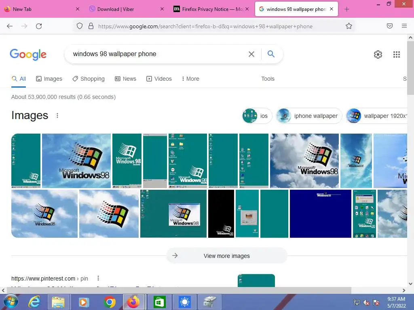
Task: Open the green Store app in taskbar
Action: coord(159,302)
